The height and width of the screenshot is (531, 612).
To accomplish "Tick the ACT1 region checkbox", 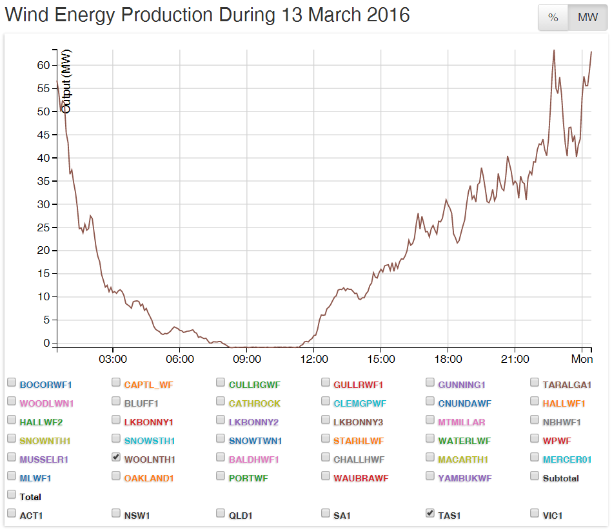I will 12,513.
